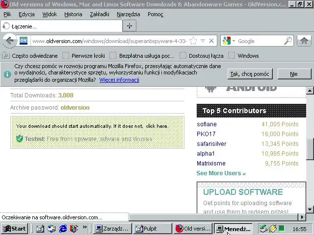Click Tak, chcę pomóc button
The width and height of the screenshot is (314, 235).
[x=250, y=74]
